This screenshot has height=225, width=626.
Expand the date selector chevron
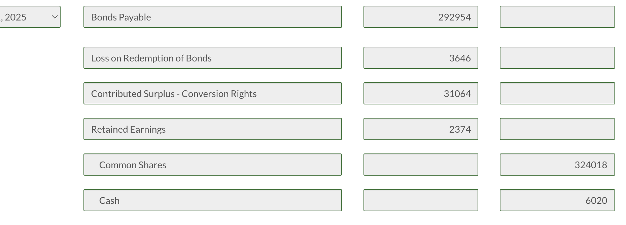[55, 17]
